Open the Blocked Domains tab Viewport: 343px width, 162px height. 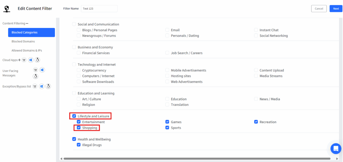(23, 41)
